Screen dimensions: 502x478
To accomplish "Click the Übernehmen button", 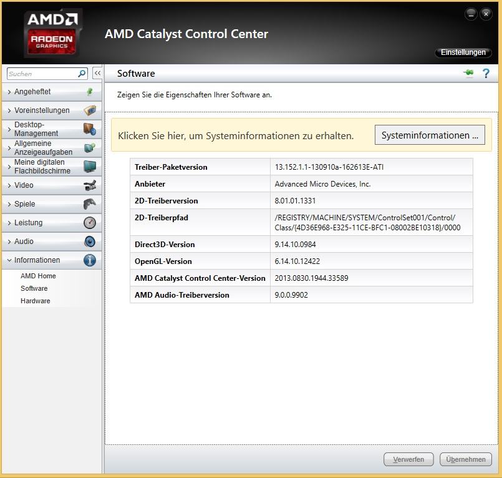I will (x=465, y=459).
